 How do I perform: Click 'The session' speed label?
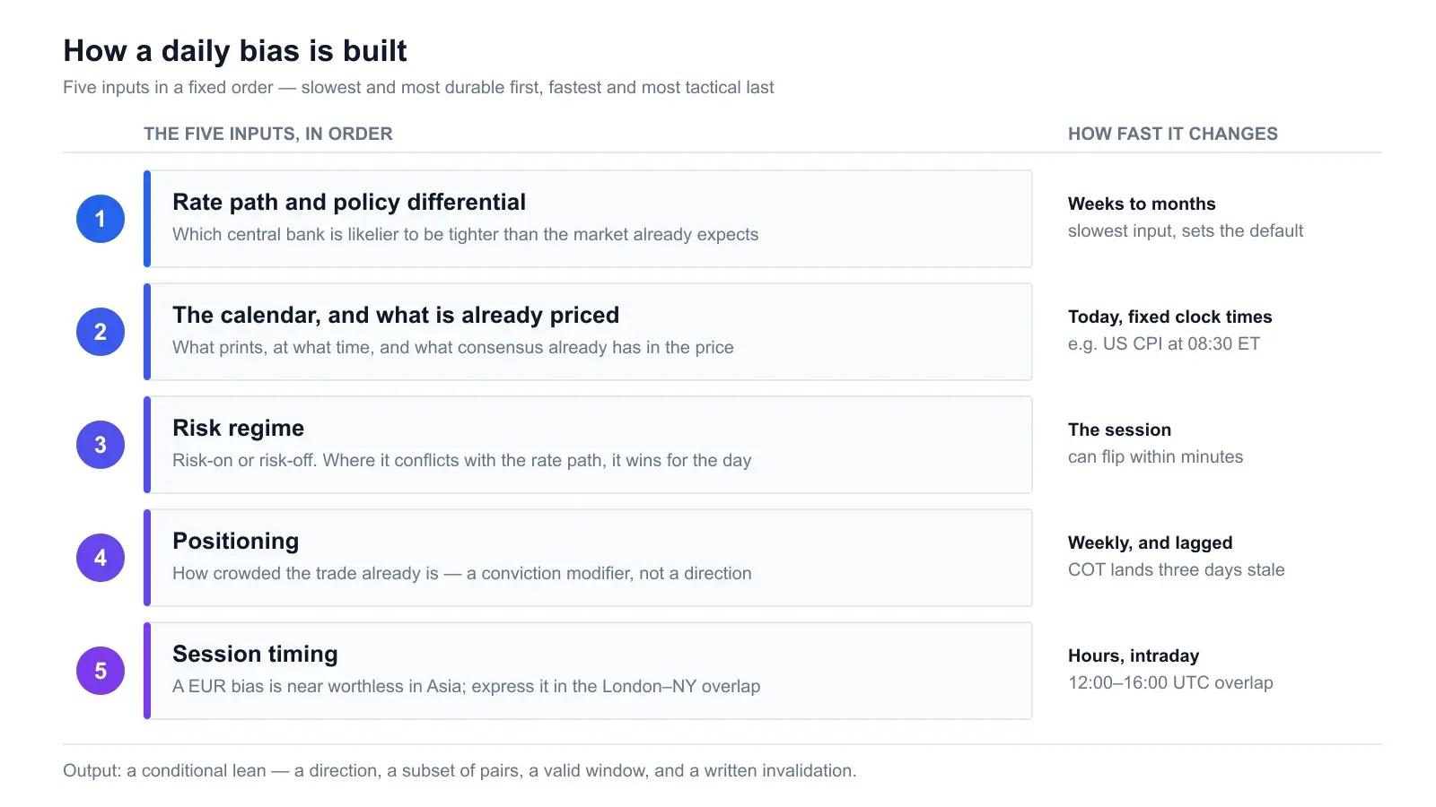(1119, 430)
